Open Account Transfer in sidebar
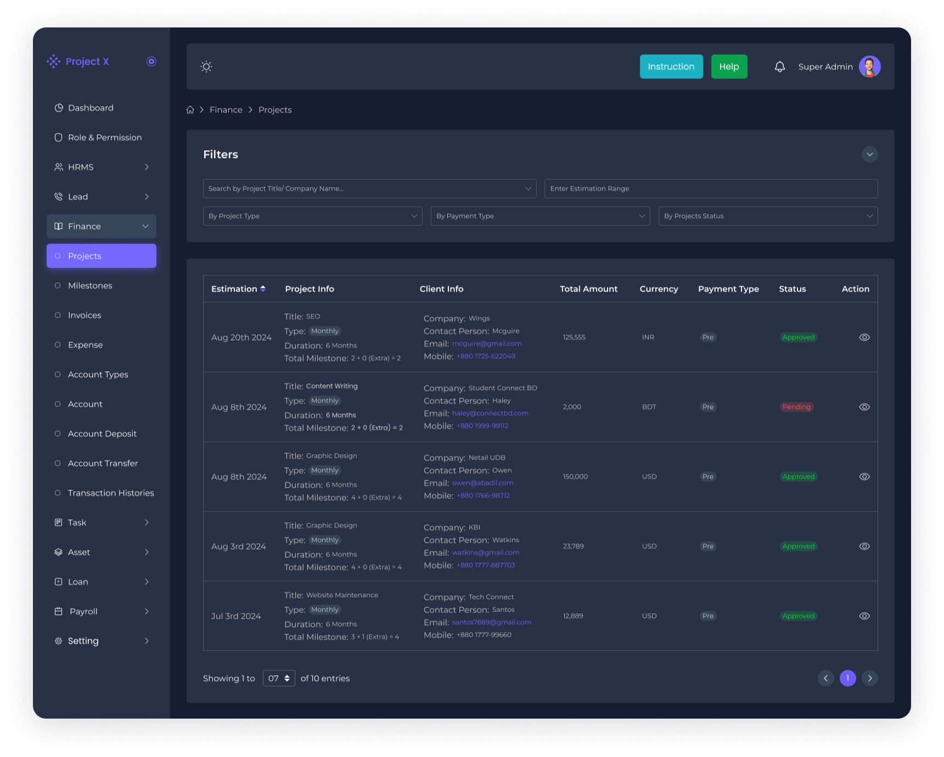 point(102,464)
